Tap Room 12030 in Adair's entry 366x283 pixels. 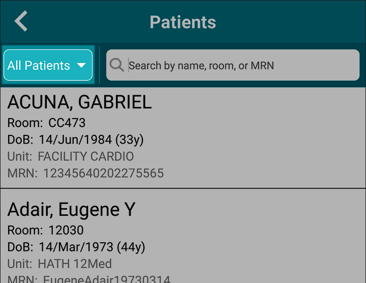[46, 230]
